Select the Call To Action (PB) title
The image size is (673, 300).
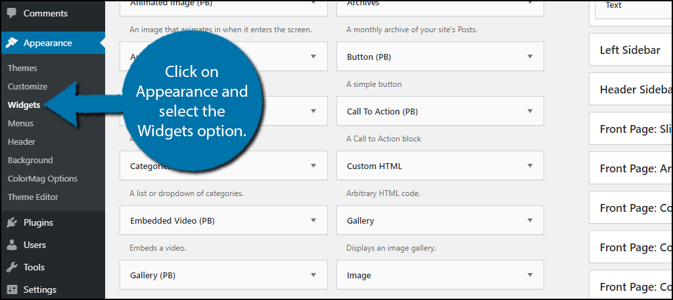pyautogui.click(x=383, y=111)
